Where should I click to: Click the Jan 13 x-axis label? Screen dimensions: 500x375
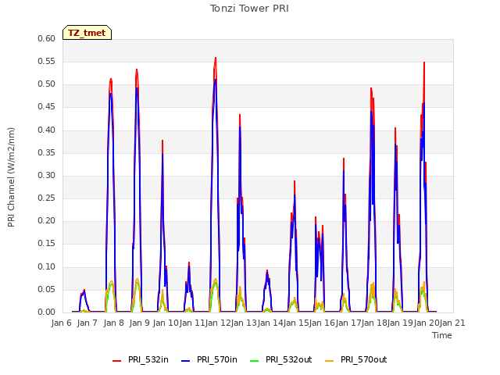[x=244, y=323]
